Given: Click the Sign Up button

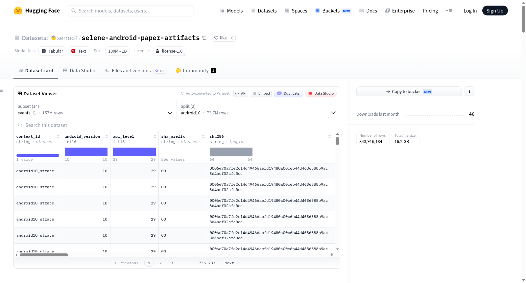Looking at the screenshot, I should 495,11.
